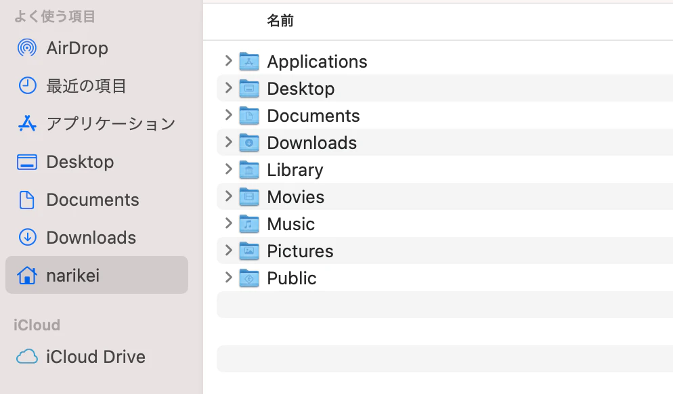Viewport: 673px width, 394px height.
Task: Select the Pictures folder icon
Action: 249,250
